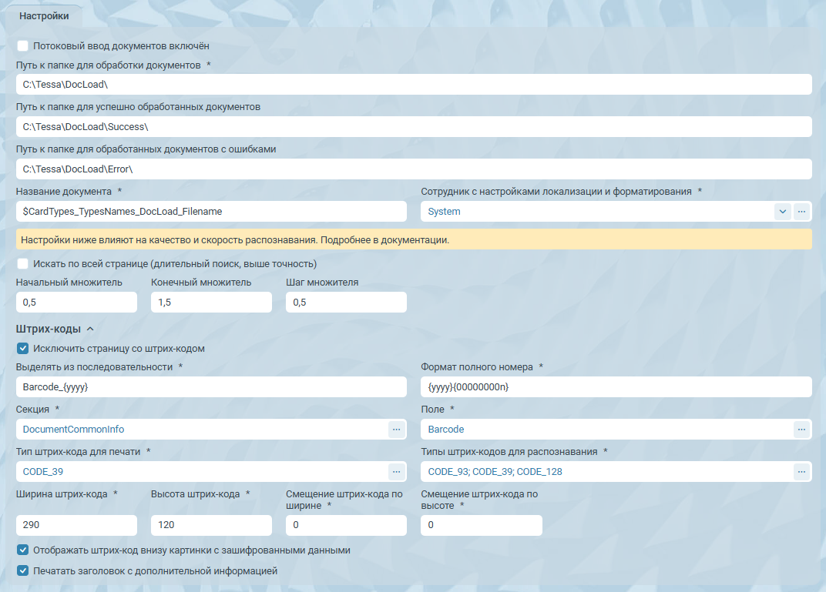This screenshot has width=826, height=592.
Task: Click the 'Путь к папке для обработки' input
Action: (413, 85)
